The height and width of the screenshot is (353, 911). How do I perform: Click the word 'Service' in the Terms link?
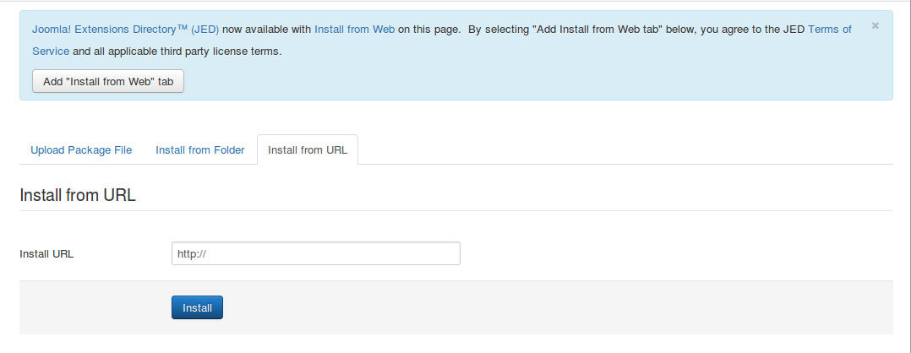(51, 52)
